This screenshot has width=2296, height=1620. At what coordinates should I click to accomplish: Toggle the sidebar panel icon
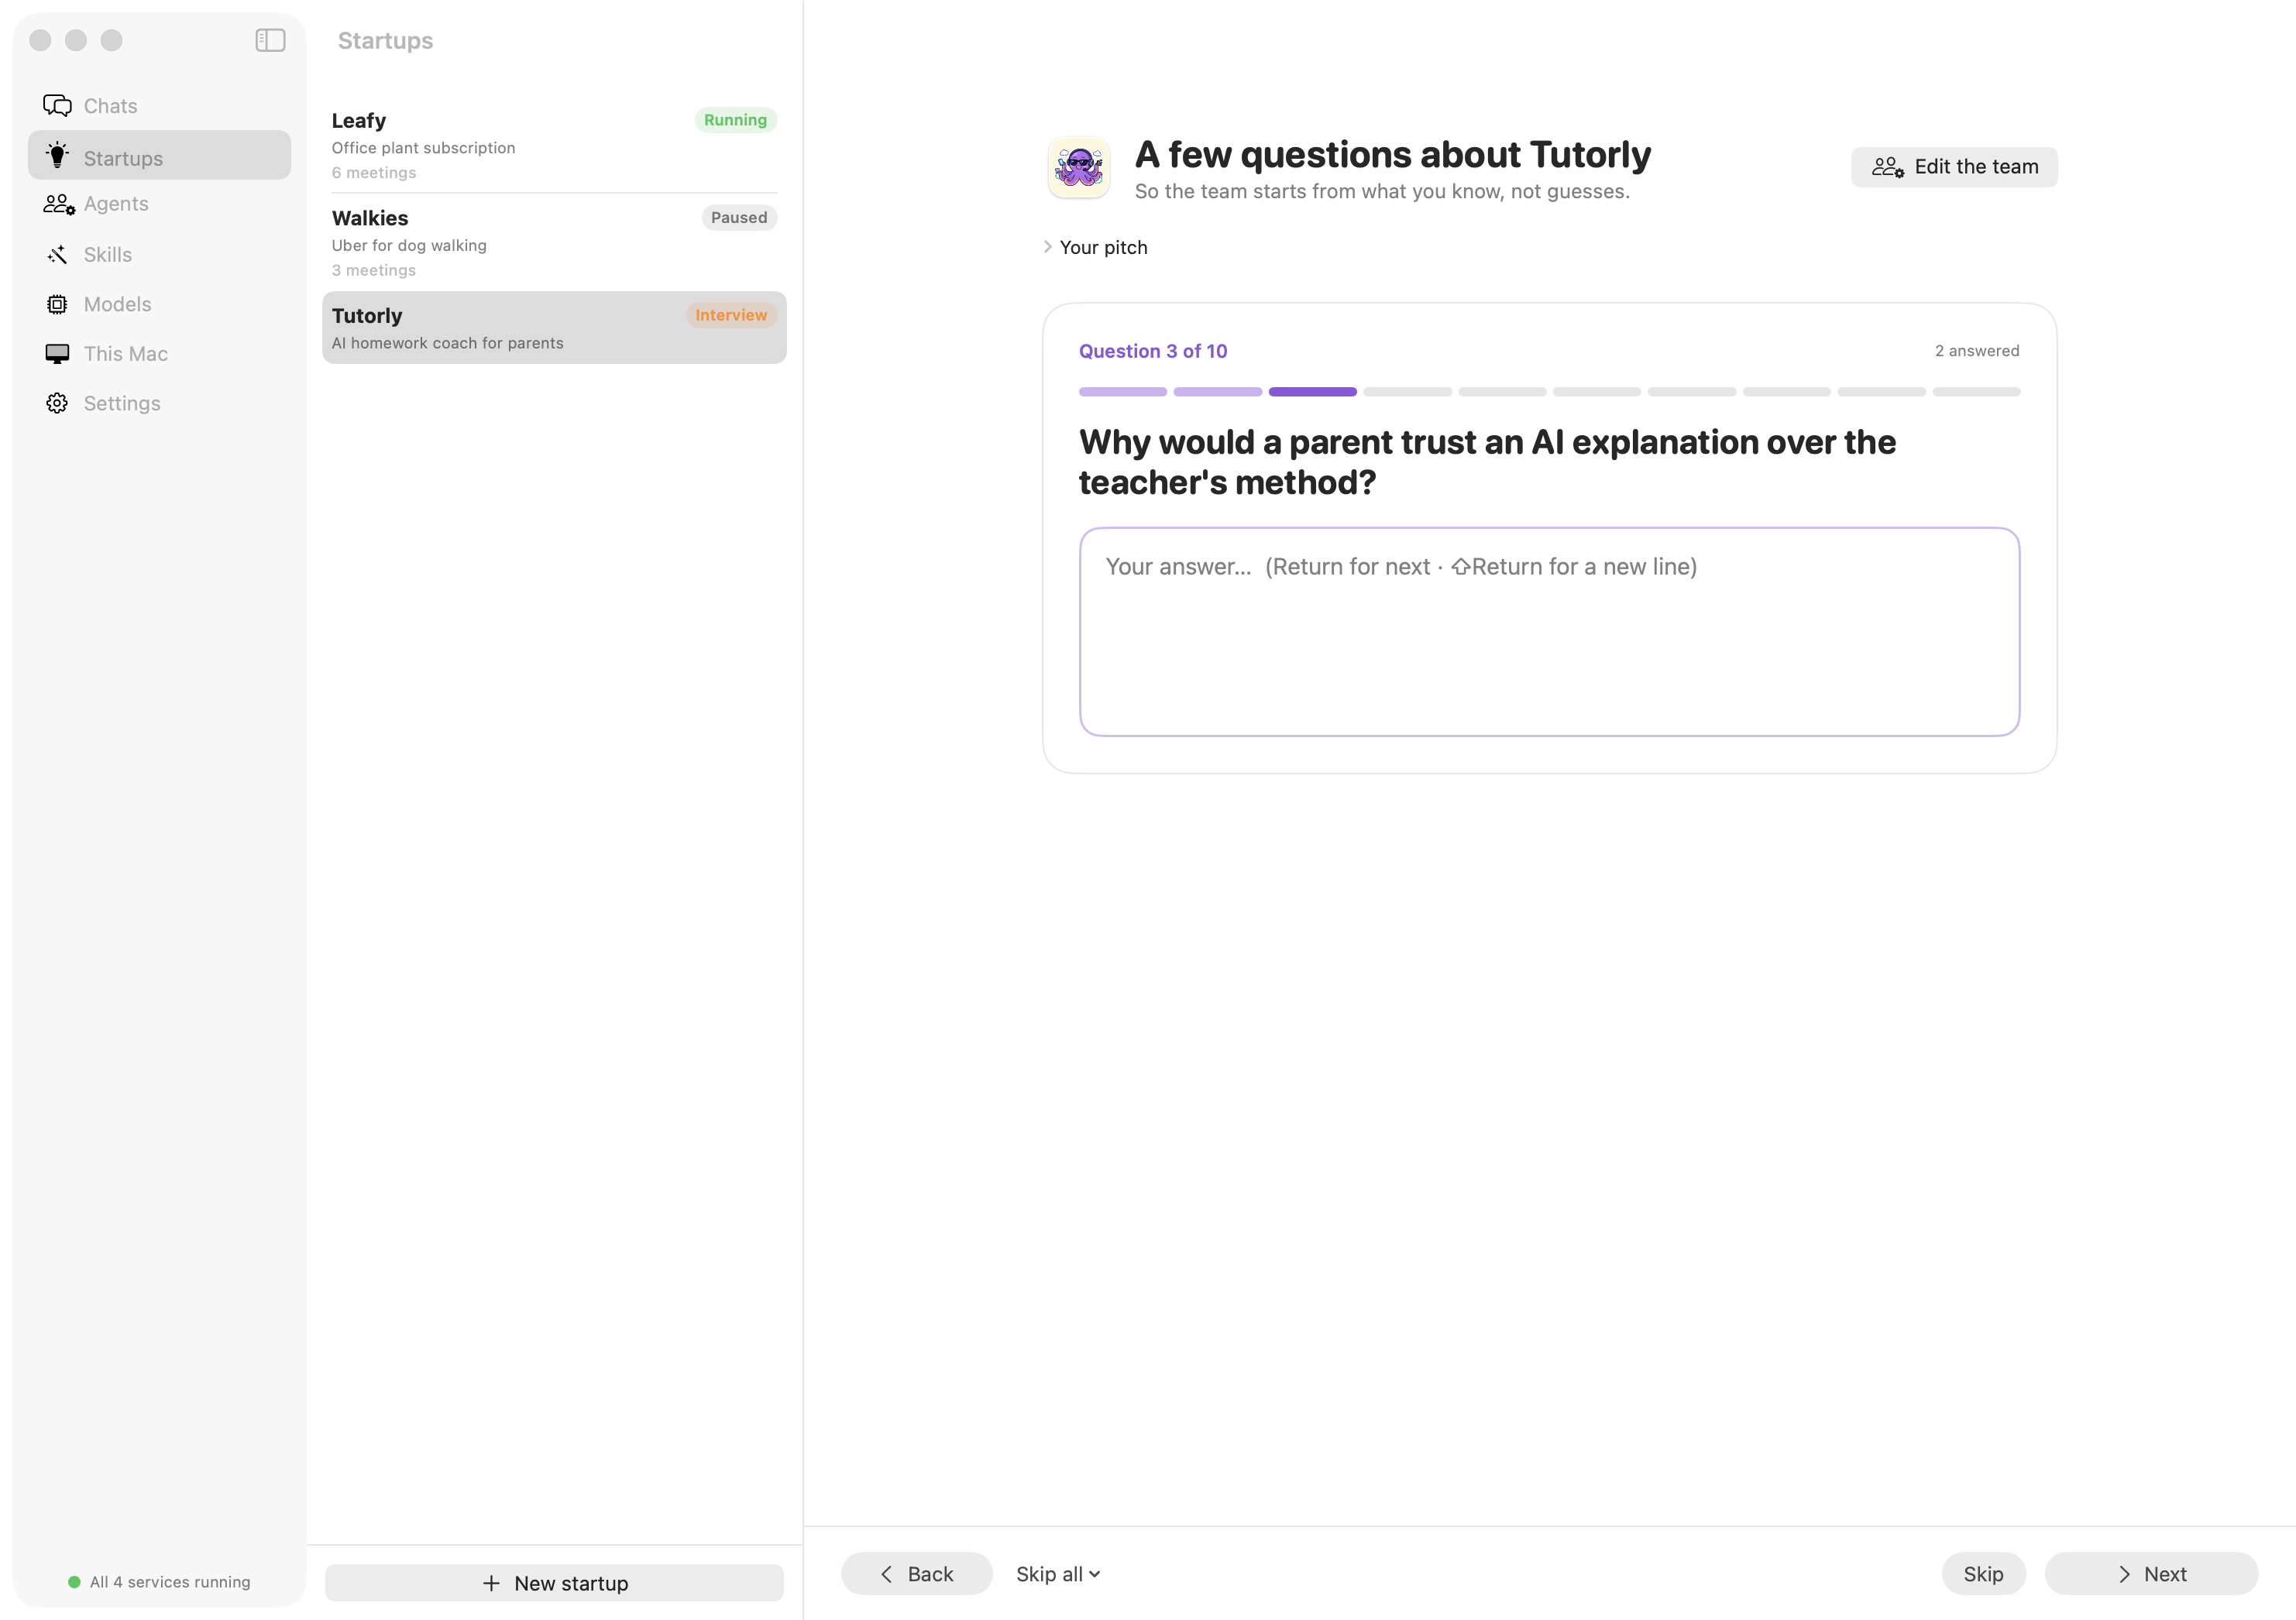(270, 40)
